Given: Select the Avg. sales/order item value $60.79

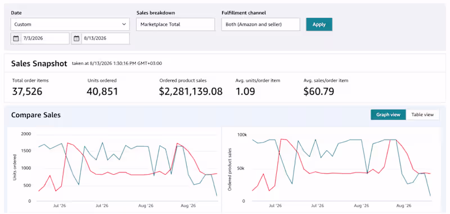Looking at the screenshot, I should pos(319,91).
